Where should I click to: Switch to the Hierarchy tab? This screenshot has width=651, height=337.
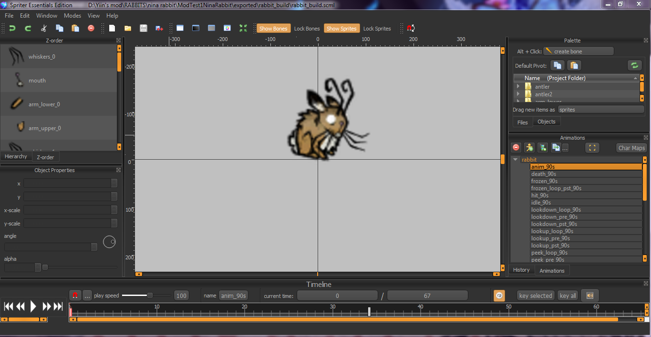16,156
